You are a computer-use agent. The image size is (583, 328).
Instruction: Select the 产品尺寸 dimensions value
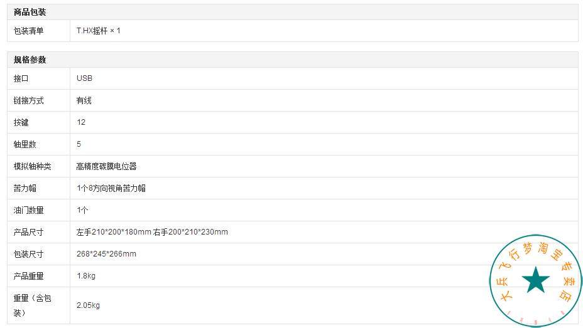(152, 232)
